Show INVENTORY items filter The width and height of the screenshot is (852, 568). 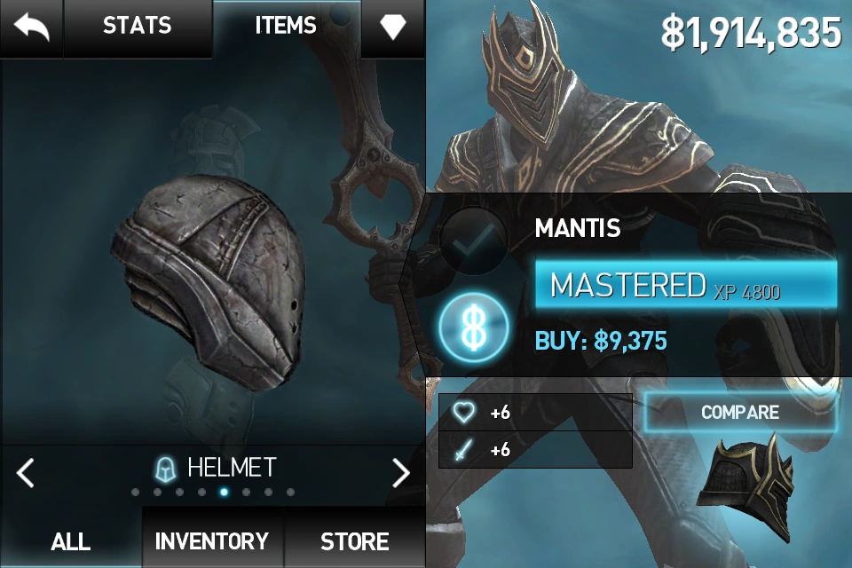pyautogui.click(x=212, y=540)
